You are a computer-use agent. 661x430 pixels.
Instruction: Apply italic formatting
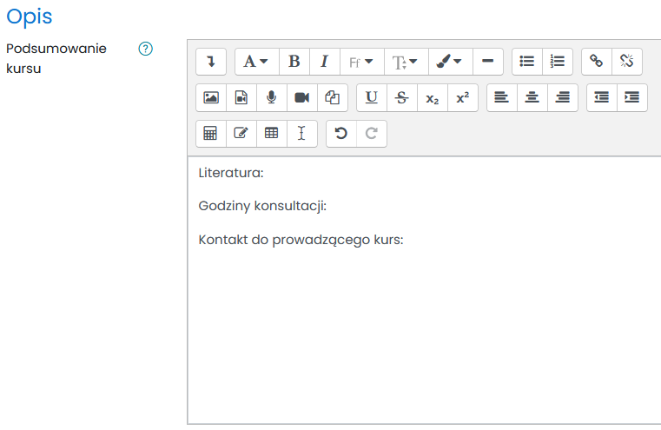pyautogui.click(x=324, y=62)
